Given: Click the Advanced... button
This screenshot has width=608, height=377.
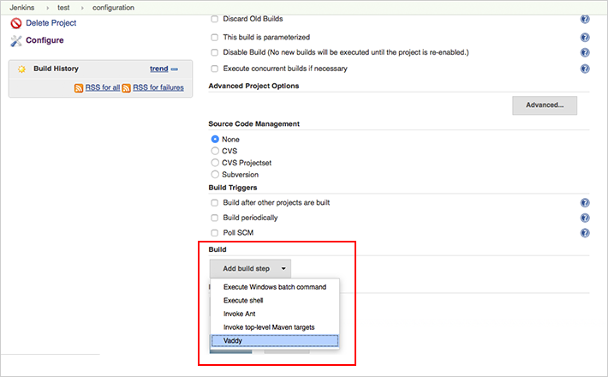Looking at the screenshot, I should point(545,105).
